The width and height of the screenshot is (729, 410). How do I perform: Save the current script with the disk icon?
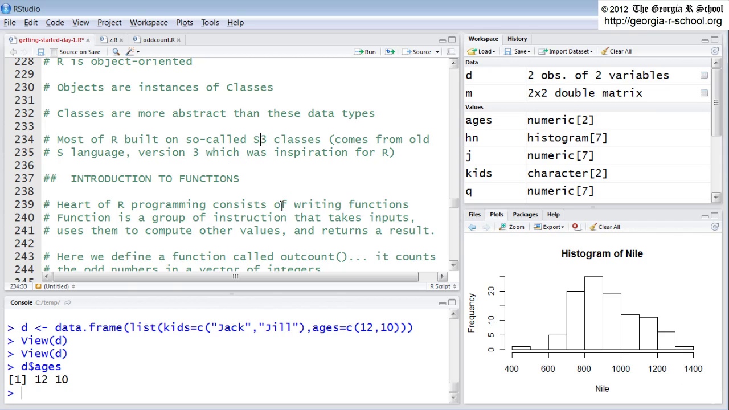coord(41,52)
